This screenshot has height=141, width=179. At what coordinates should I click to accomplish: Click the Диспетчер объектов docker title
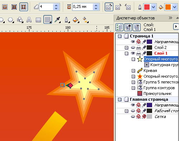click(x=136, y=18)
